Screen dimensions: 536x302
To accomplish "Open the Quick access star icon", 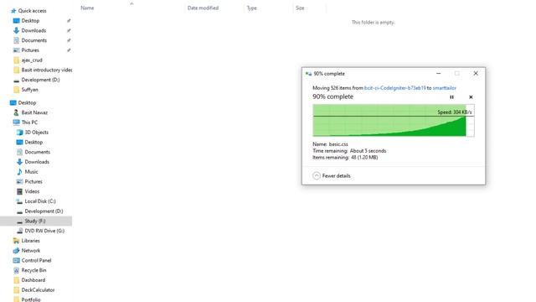I will pos(13,11).
